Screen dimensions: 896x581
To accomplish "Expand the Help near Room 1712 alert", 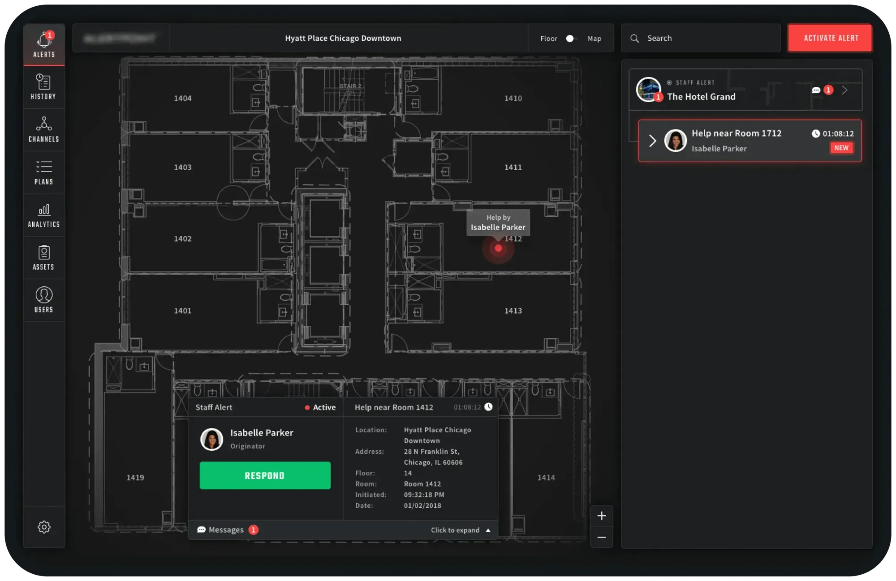I will (653, 141).
